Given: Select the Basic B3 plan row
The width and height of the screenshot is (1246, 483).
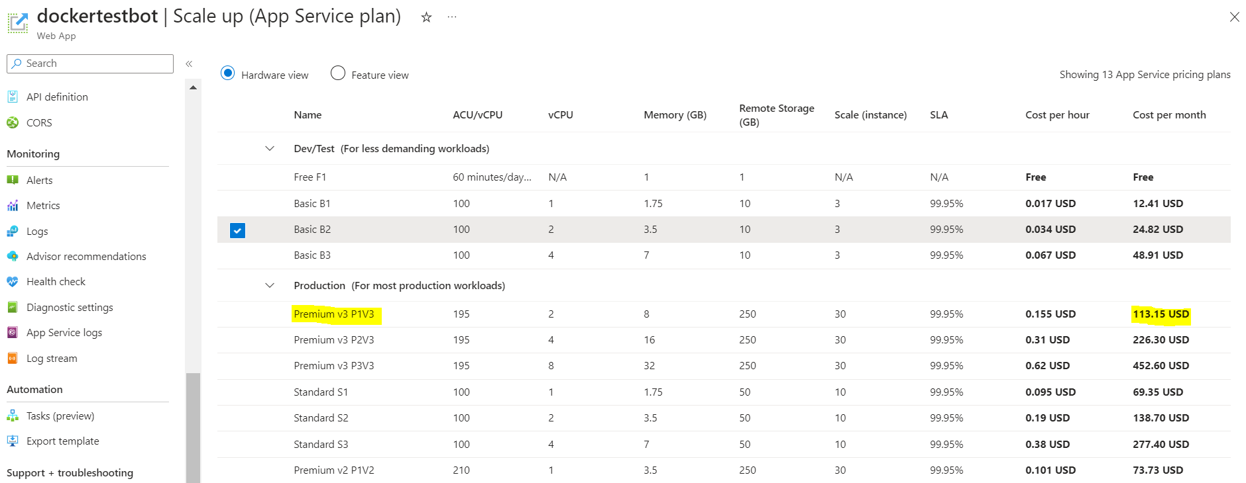Looking at the screenshot, I should tap(724, 255).
